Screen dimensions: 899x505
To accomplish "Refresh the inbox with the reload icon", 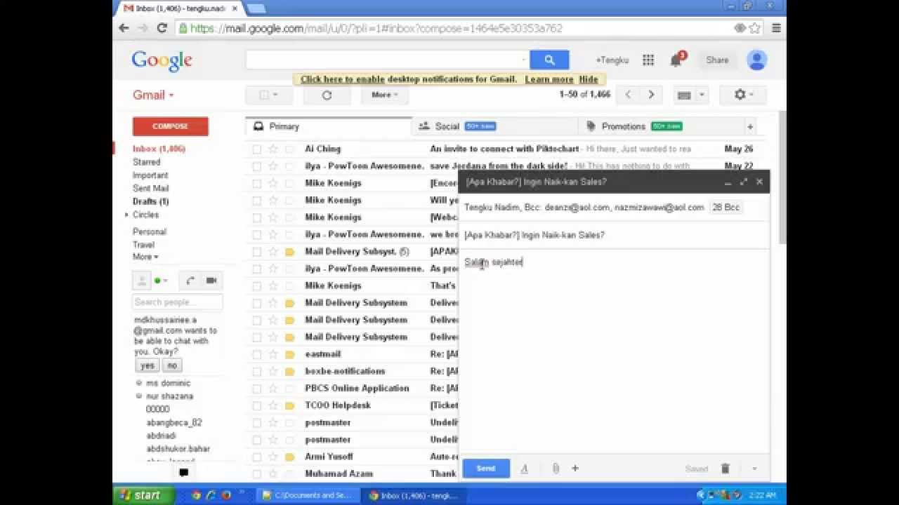I will [327, 95].
